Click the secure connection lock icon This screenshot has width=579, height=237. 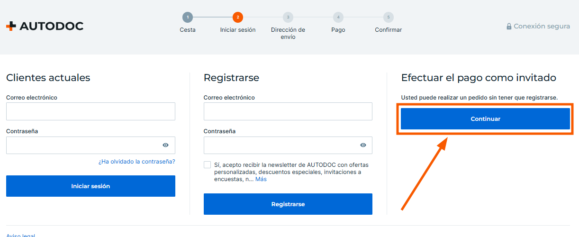[x=509, y=27]
